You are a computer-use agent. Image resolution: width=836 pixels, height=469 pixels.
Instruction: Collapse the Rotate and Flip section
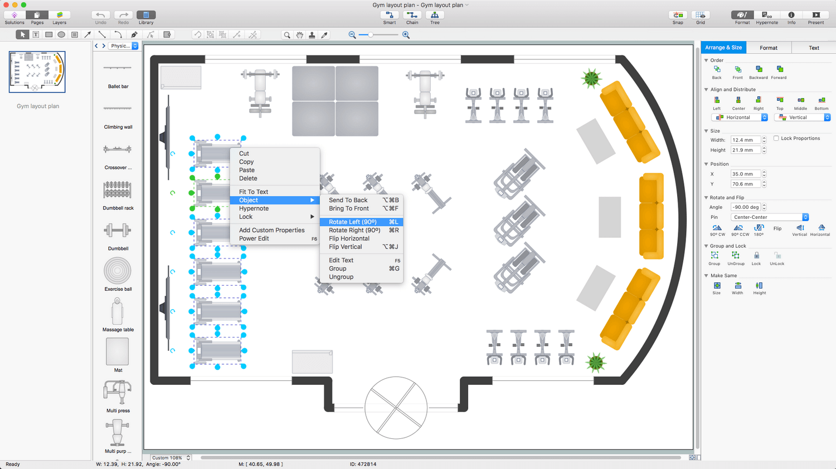[706, 197]
